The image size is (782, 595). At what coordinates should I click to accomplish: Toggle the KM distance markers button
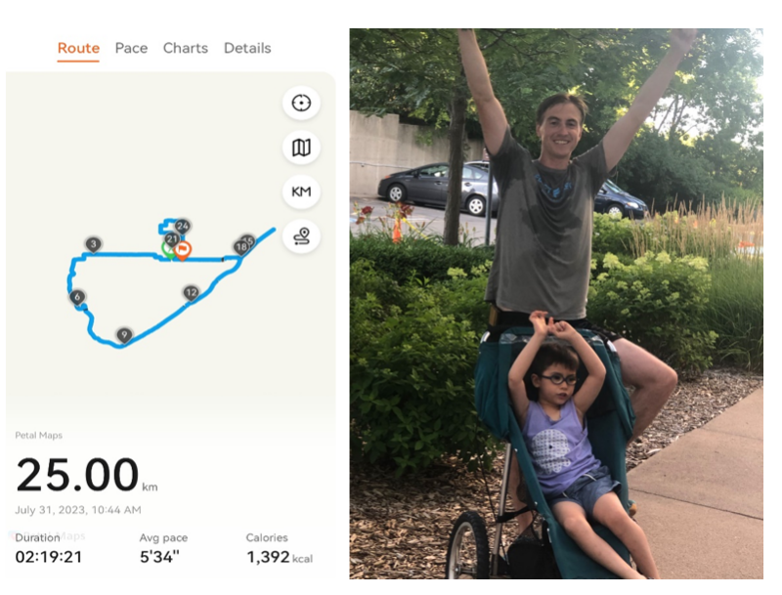pos(301,191)
